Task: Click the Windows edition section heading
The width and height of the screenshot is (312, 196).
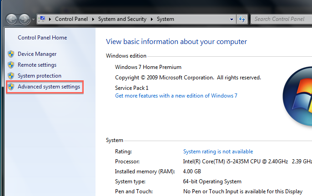Action: point(126,56)
